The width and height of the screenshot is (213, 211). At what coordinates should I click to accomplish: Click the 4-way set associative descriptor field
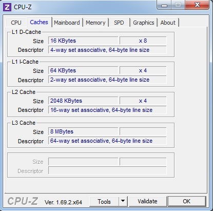point(107,50)
